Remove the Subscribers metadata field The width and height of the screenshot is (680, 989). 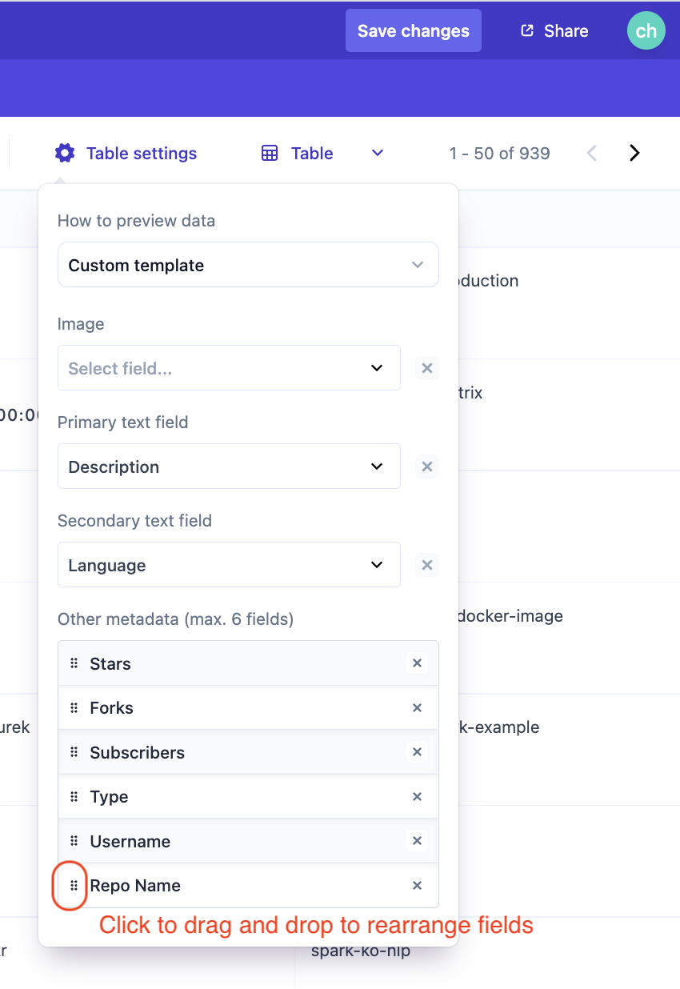[x=417, y=752]
